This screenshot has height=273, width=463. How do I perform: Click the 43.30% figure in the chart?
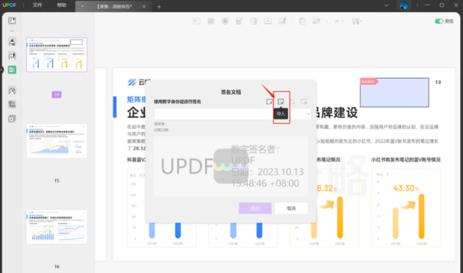point(406,188)
